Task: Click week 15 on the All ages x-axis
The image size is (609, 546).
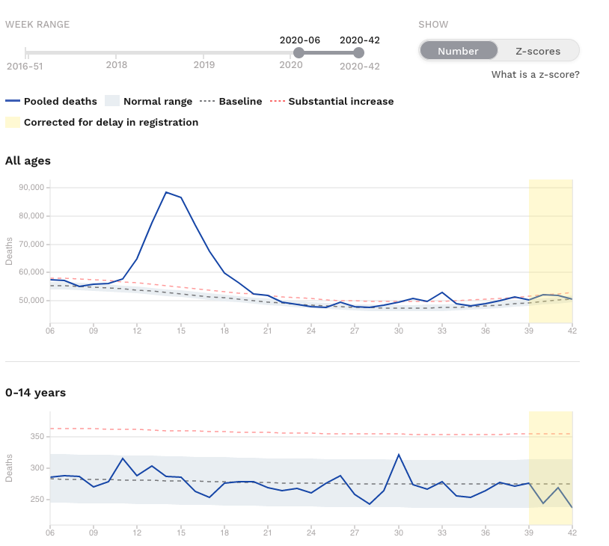Action: click(x=181, y=331)
